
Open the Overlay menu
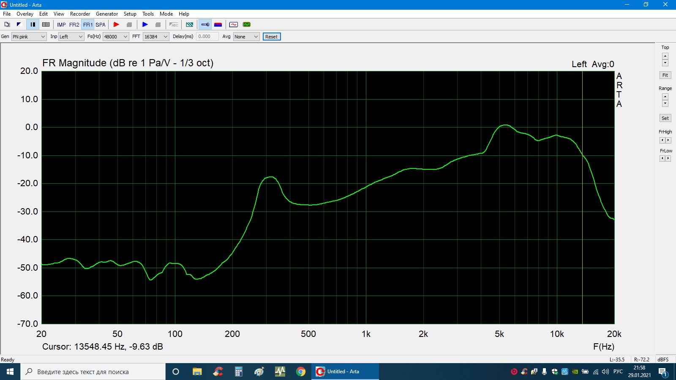25,14
